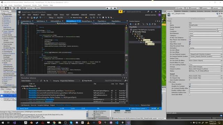Click the Unity Pause button
This screenshot has height=125, width=223.
tap(111, 8)
